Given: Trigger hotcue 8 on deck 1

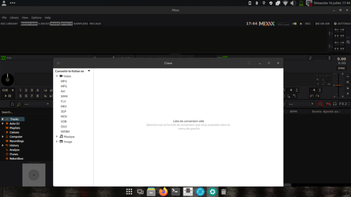Looking at the screenshot, I should coord(37,96).
